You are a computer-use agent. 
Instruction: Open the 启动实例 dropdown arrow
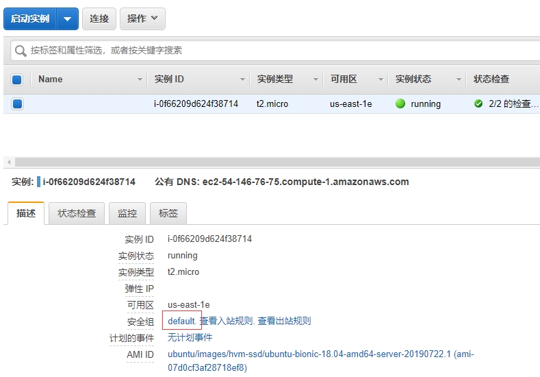click(67, 19)
